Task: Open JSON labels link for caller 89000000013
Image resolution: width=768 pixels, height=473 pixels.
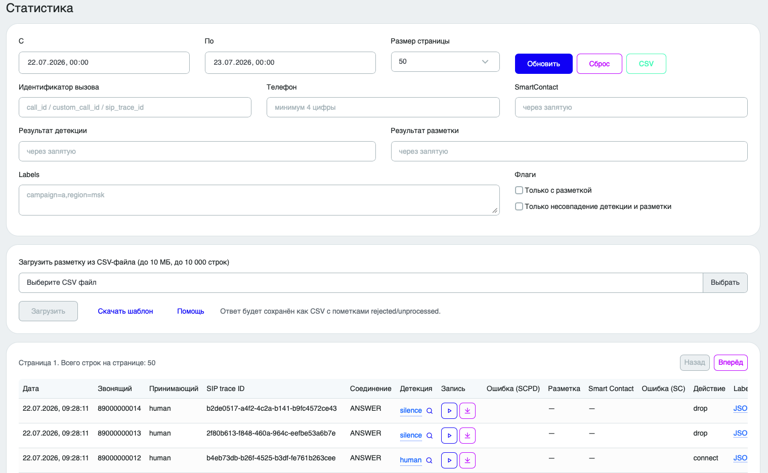Action: coord(740,433)
